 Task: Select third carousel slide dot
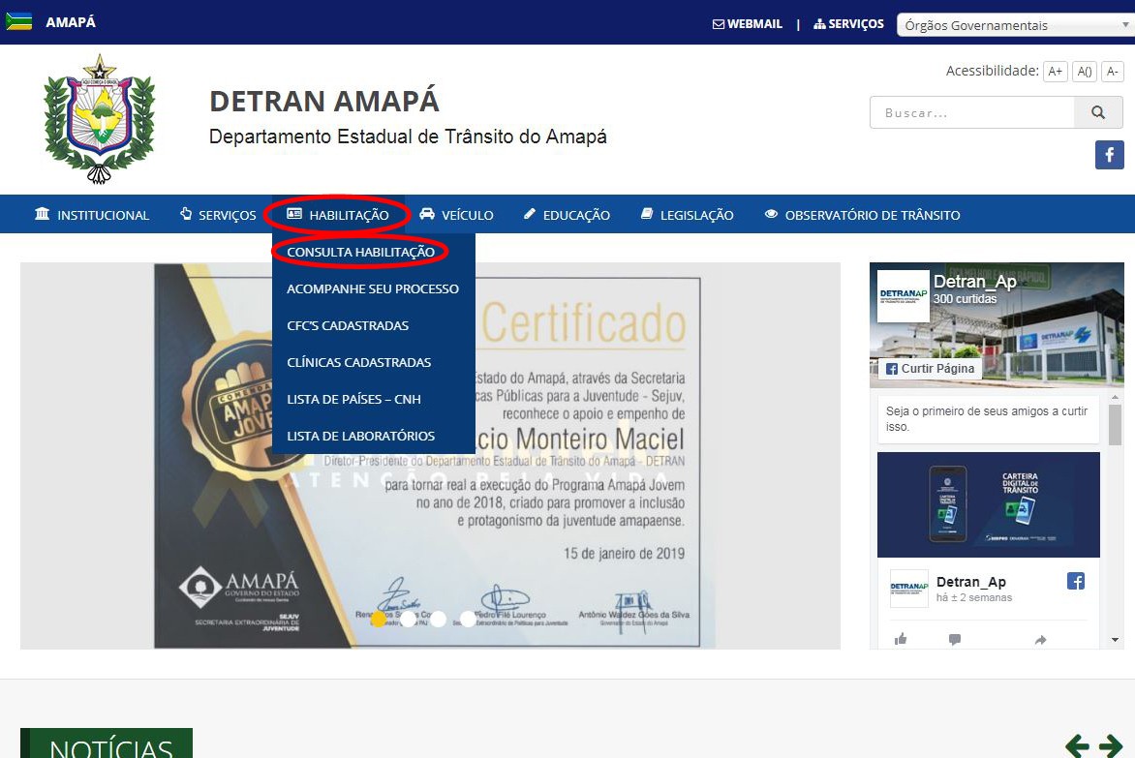pos(439,620)
